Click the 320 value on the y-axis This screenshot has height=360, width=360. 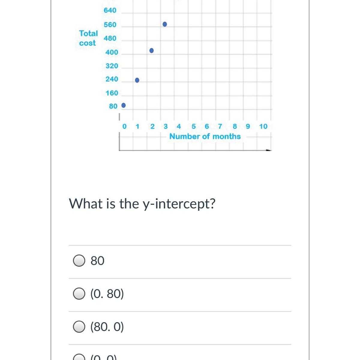coord(112,66)
